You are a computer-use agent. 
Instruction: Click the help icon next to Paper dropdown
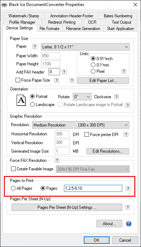tap(35, 47)
